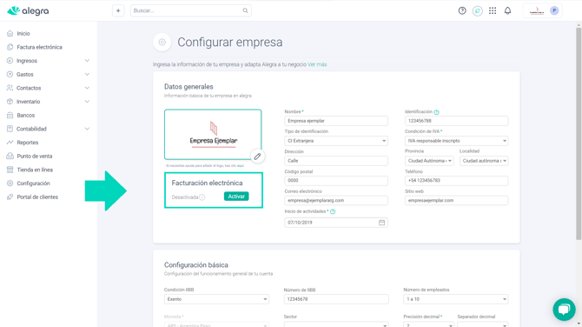
Task: Click the page vertical scrollbar
Action: click(x=579, y=134)
